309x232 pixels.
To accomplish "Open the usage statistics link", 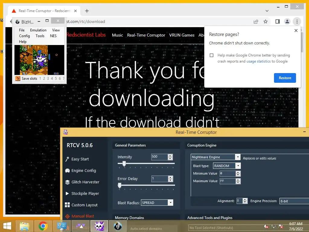I will tap(258, 61).
